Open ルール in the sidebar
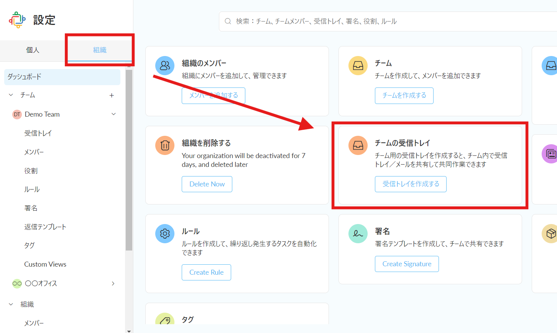This screenshot has height=333, width=557. point(32,189)
